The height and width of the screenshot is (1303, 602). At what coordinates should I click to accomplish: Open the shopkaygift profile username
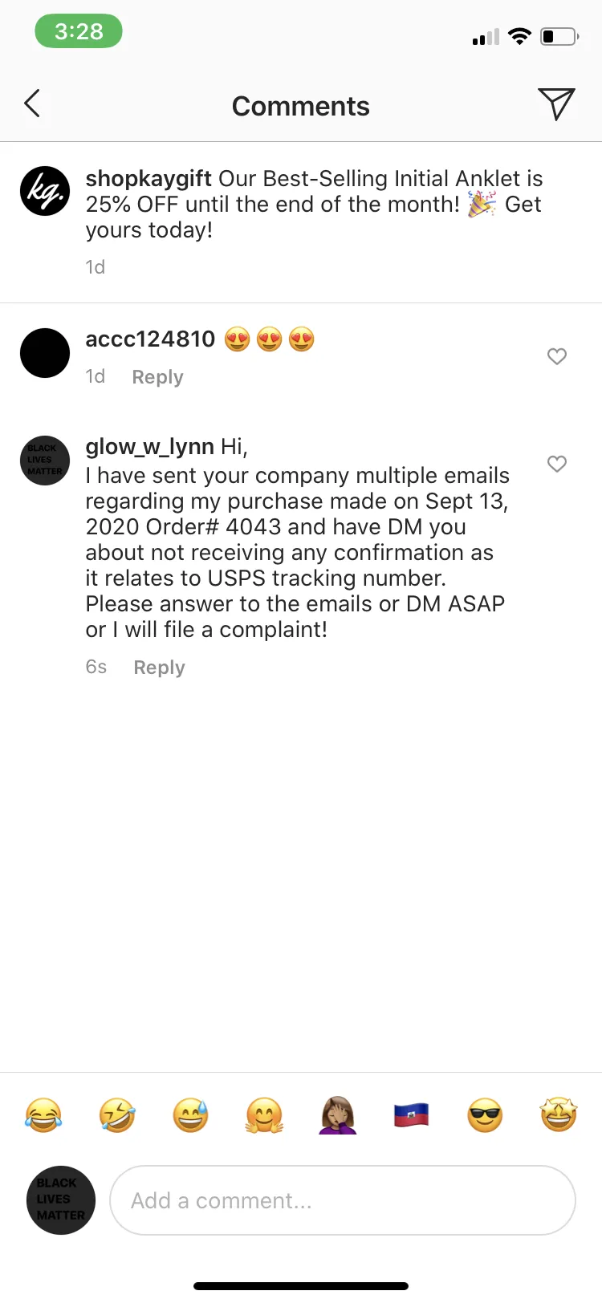pyautogui.click(x=148, y=179)
